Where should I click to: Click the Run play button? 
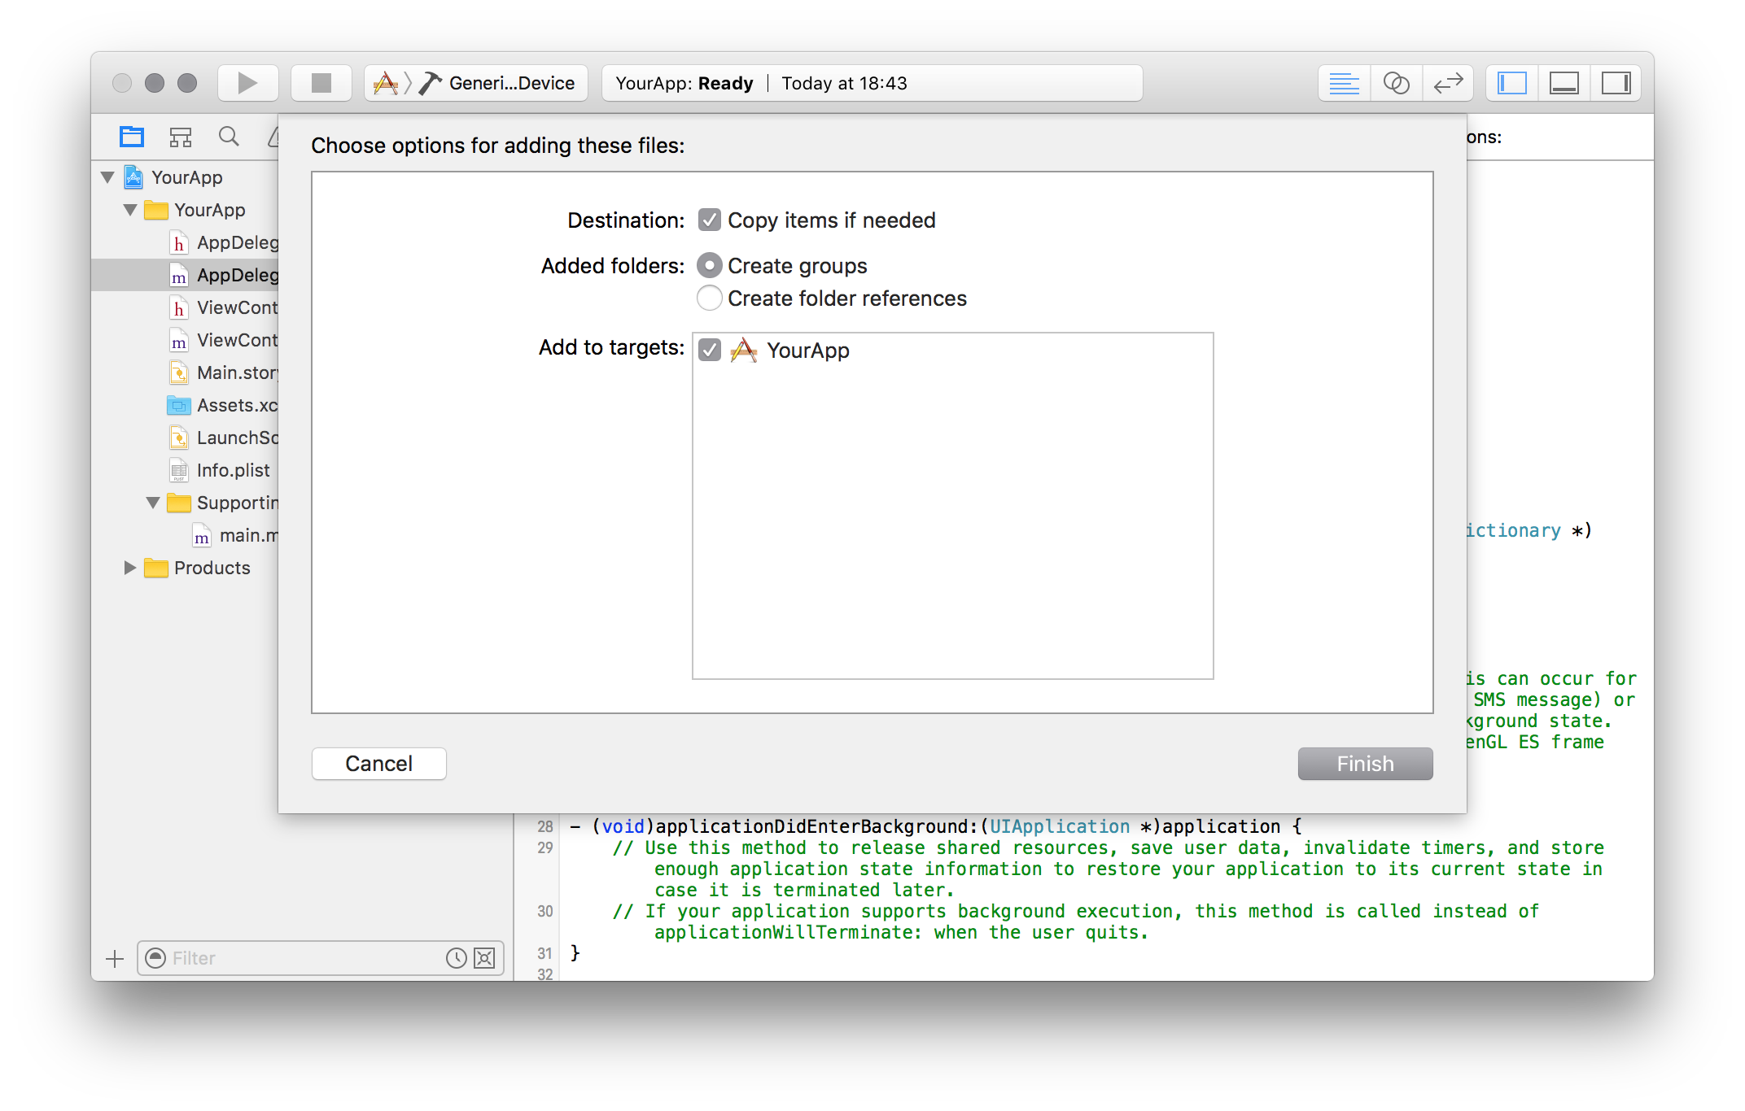click(x=247, y=83)
